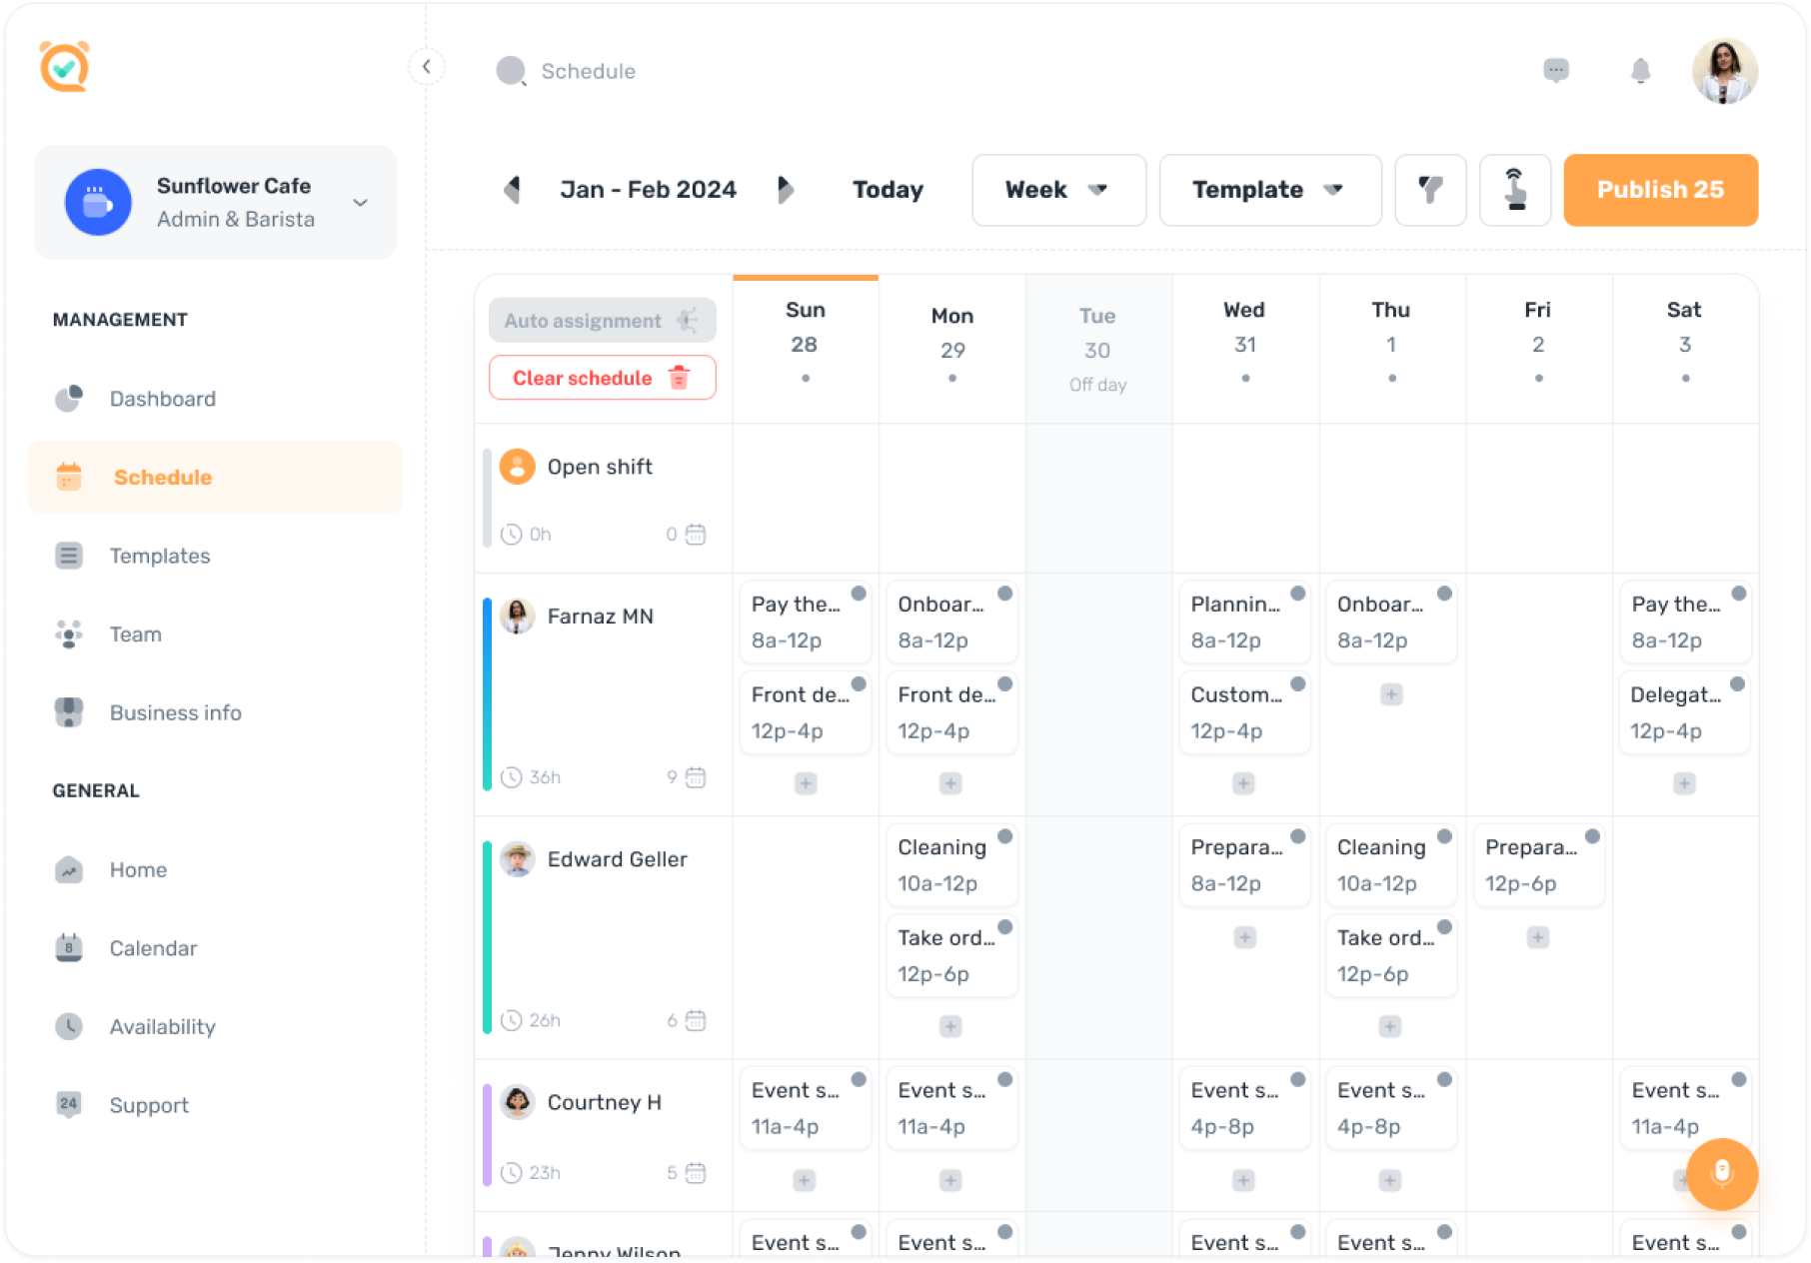Click the orange microphone floating button
This screenshot has height=1263, width=1811.
point(1722,1175)
